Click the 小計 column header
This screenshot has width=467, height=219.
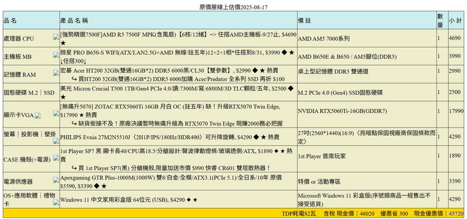(x=456, y=20)
